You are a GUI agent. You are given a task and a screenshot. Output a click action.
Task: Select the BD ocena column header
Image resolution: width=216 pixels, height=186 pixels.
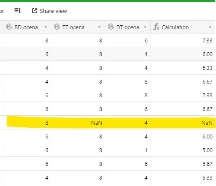coord(27,27)
